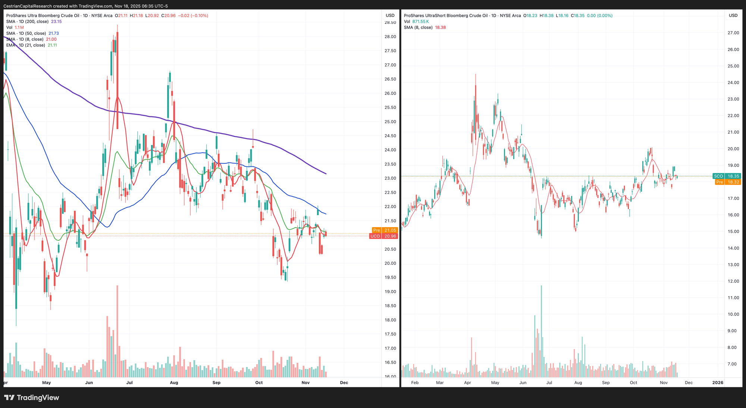Click the TradingView logo icon
The height and width of the screenshot is (408, 746).
[x=9, y=398]
